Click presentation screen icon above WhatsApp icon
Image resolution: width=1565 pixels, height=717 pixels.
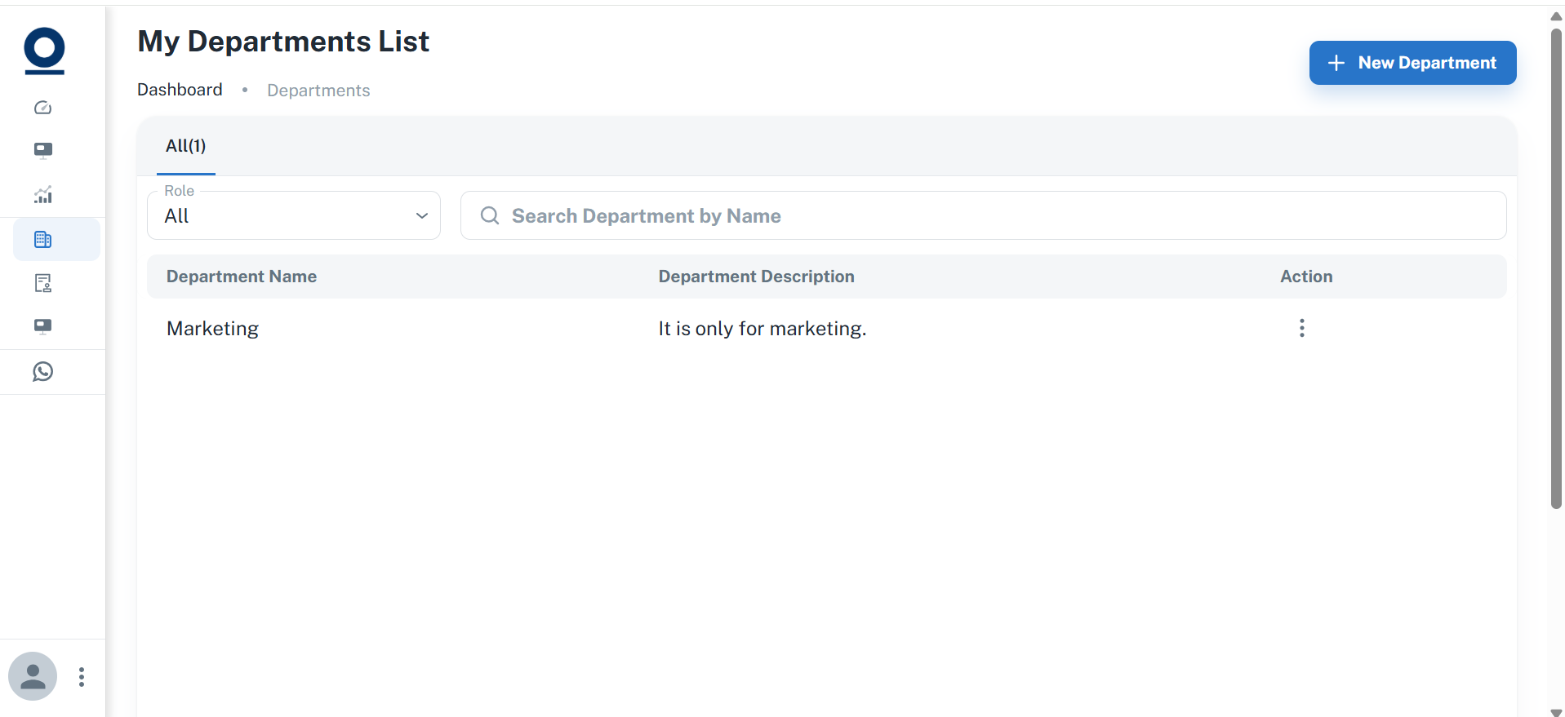tap(43, 326)
